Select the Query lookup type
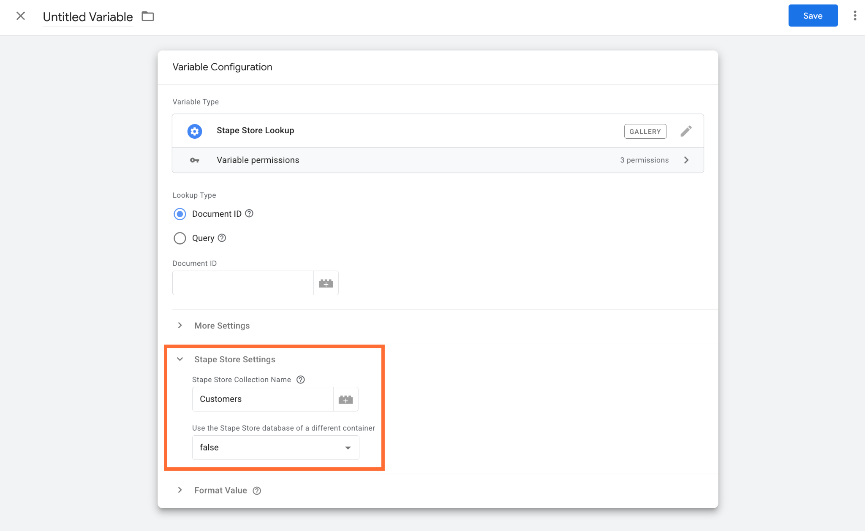This screenshot has width=865, height=531. (180, 238)
